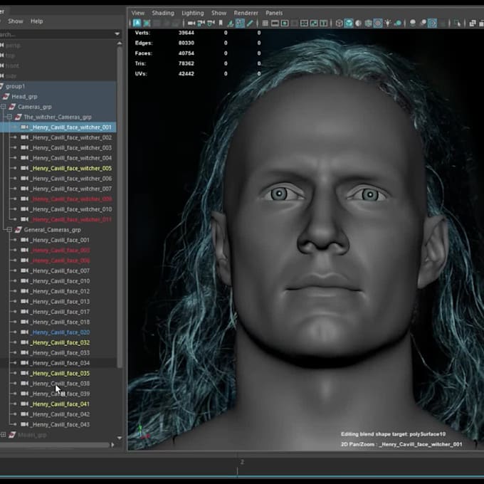Click the 'Editing blend shape target: polySurface10' text
The width and height of the screenshot is (484, 484).
tap(393, 434)
